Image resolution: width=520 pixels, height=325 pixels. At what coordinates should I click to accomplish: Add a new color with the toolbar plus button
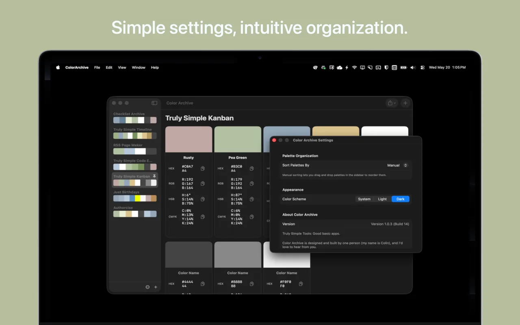tap(405, 103)
